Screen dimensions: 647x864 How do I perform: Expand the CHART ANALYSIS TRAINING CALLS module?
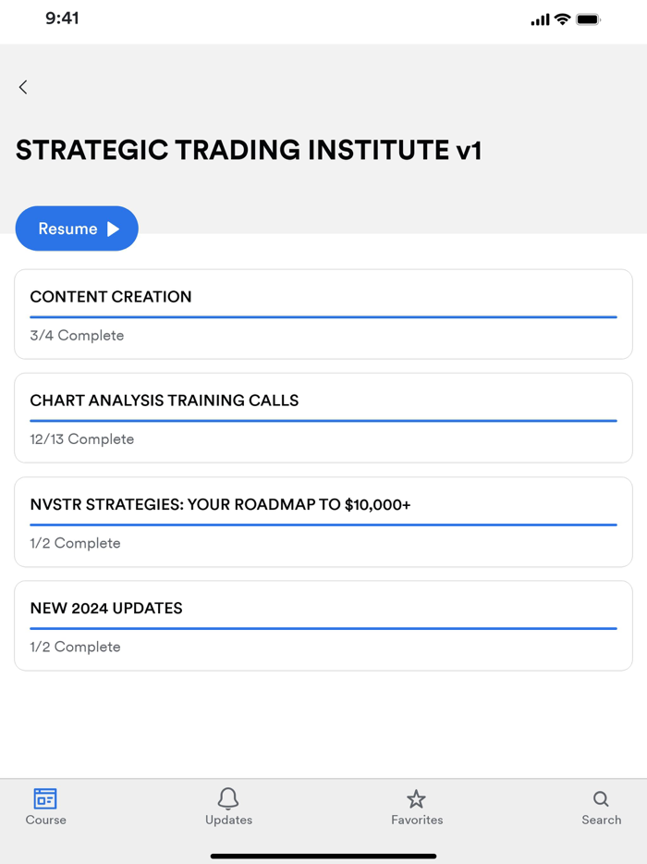[323, 417]
